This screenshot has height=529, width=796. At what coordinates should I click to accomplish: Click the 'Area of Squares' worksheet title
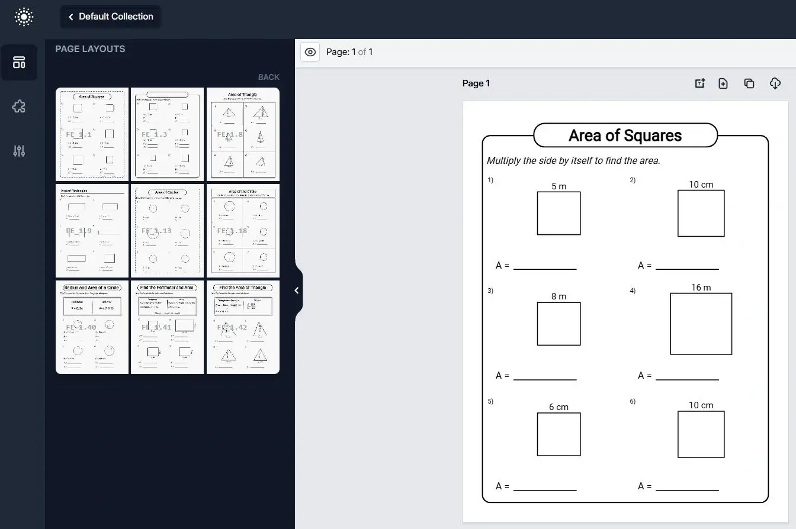[625, 136]
